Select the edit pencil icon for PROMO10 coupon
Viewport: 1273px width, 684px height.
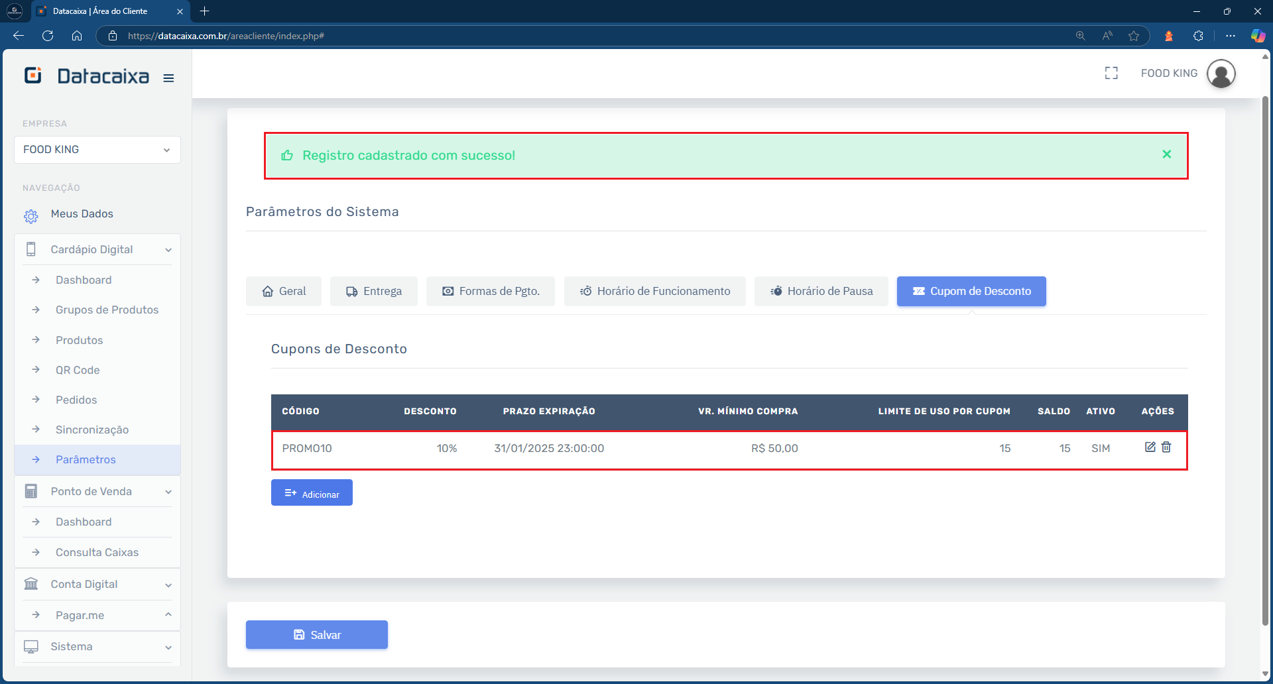pyautogui.click(x=1150, y=447)
